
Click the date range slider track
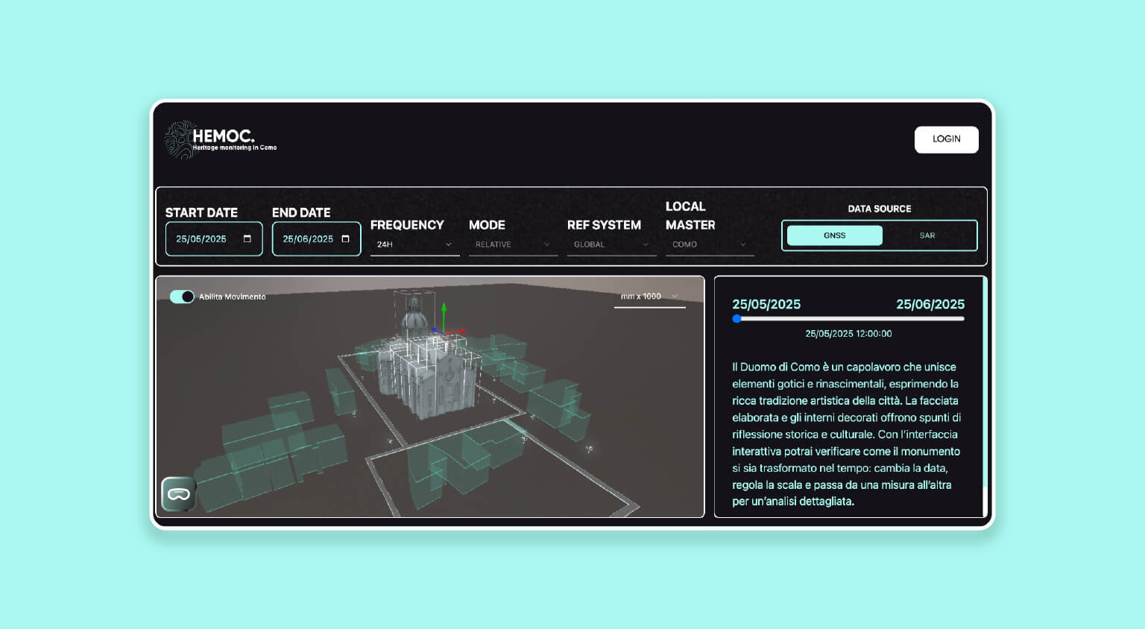tap(848, 319)
